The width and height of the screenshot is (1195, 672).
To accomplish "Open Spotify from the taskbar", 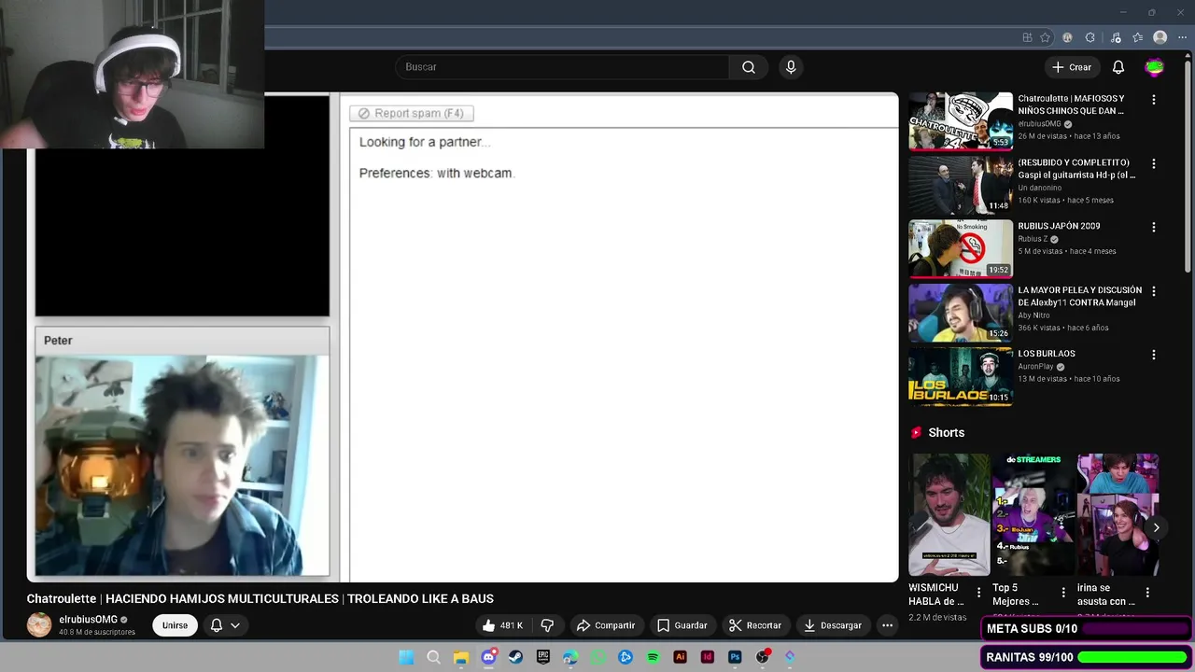I will (653, 657).
